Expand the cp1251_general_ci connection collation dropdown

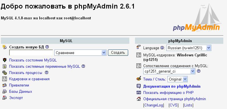[x=169, y=71]
